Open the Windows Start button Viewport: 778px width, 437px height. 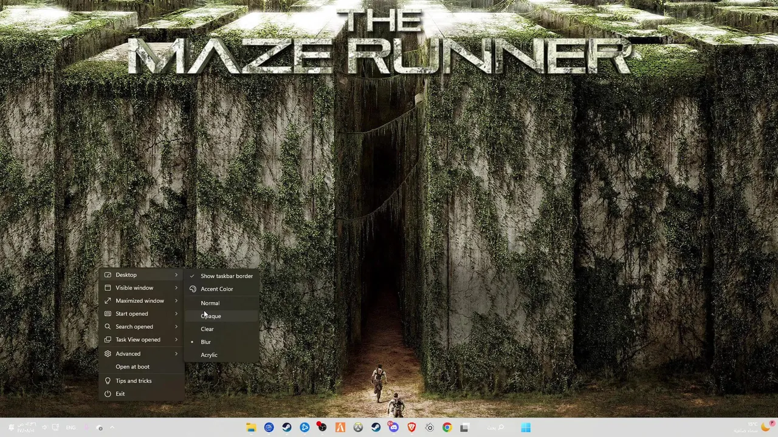pos(526,427)
